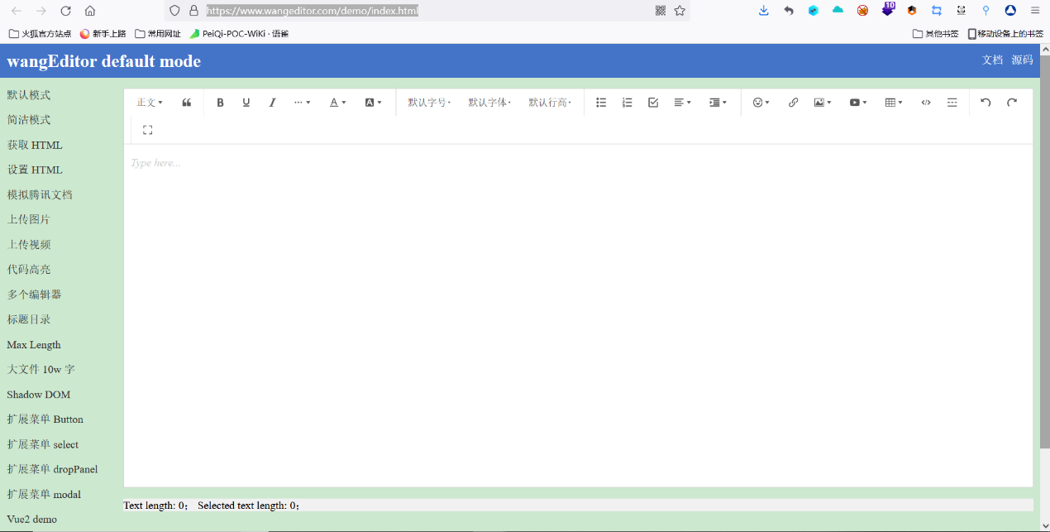
Task: Open the 多个编辑器 demo
Action: tap(34, 295)
